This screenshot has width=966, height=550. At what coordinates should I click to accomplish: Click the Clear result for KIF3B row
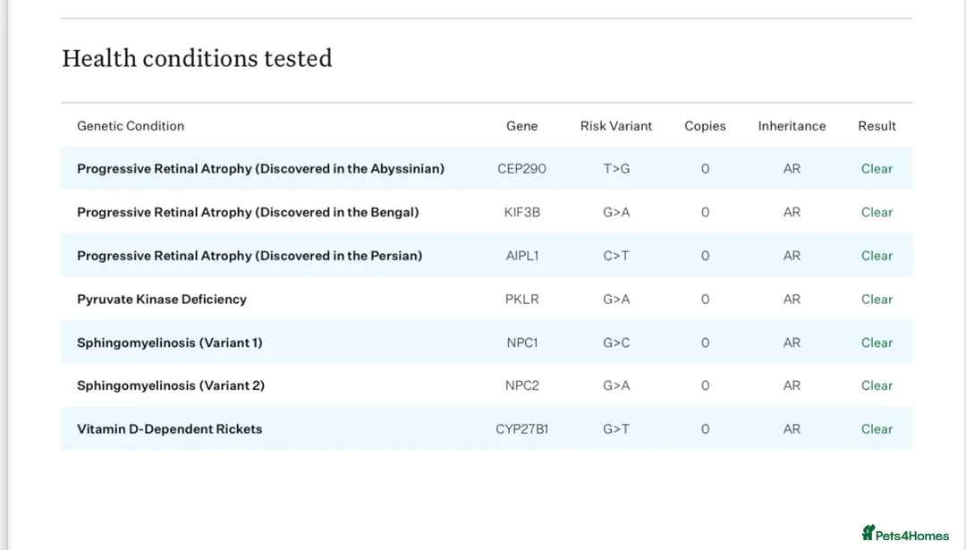(877, 213)
